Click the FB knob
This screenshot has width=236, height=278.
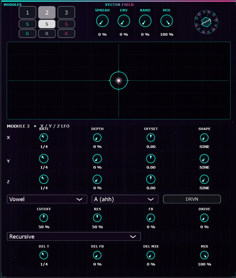[151, 218]
